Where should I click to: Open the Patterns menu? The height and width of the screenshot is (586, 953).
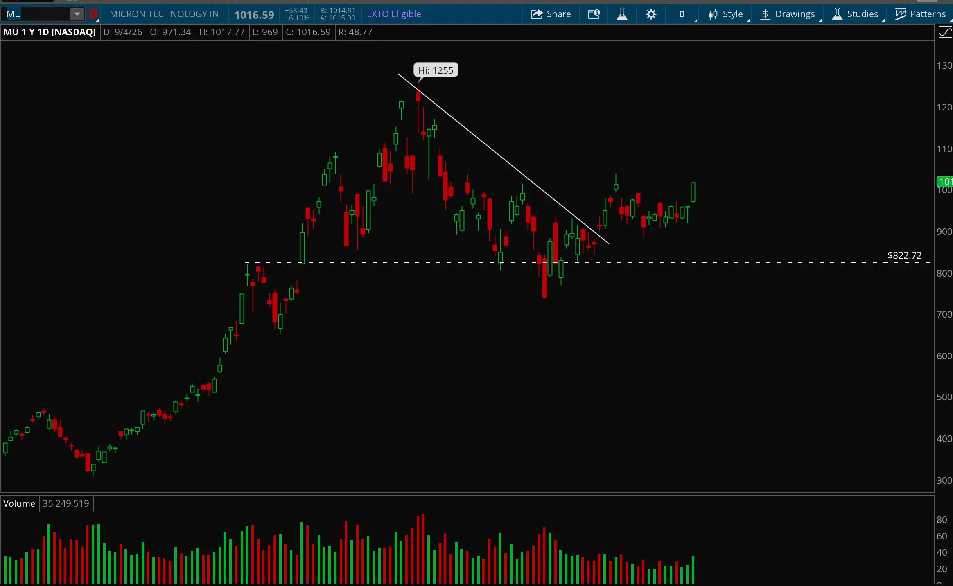click(x=921, y=14)
